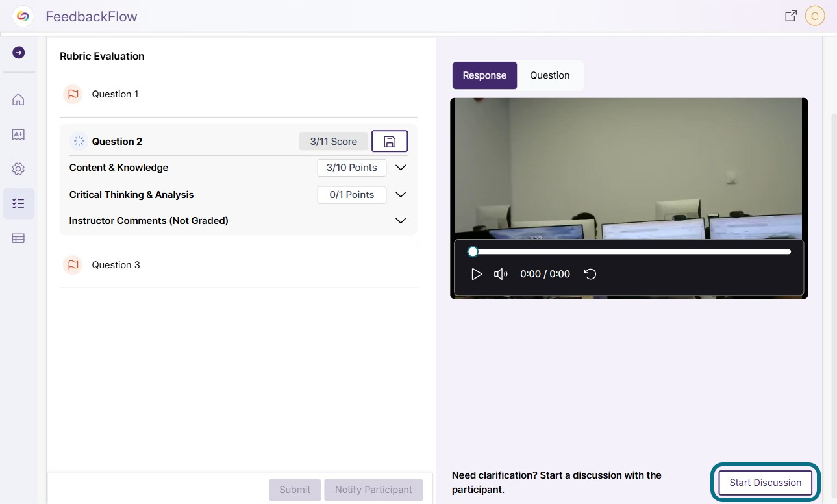Image resolution: width=837 pixels, height=504 pixels.
Task: Click the 3/11 Score badge
Action: [334, 141]
